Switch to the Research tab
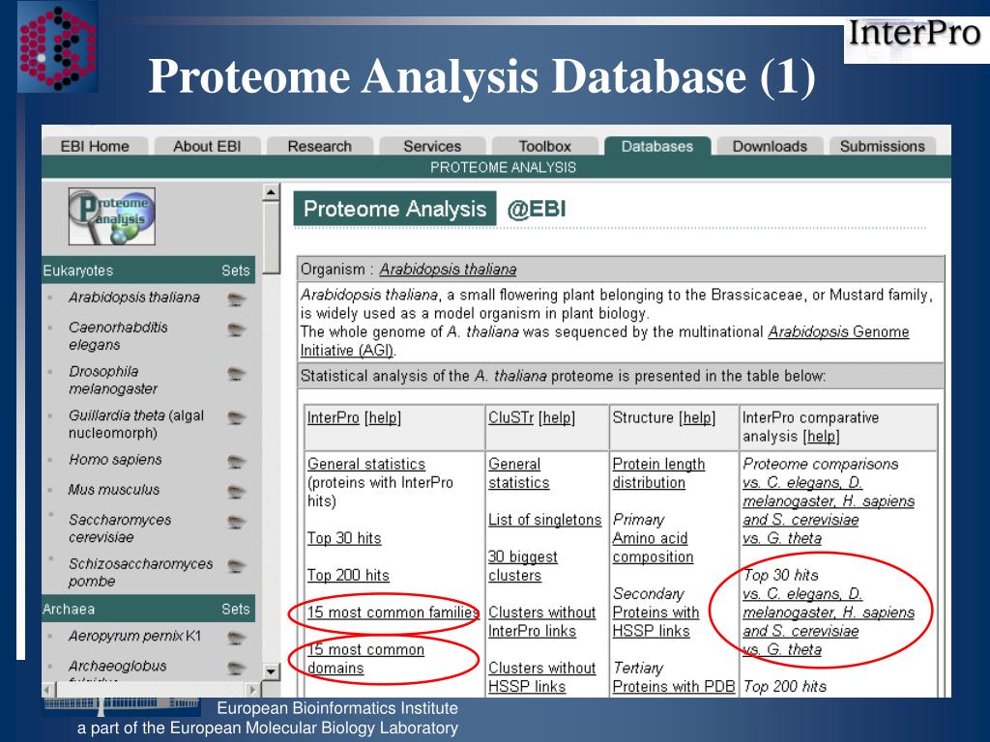 tap(319, 147)
